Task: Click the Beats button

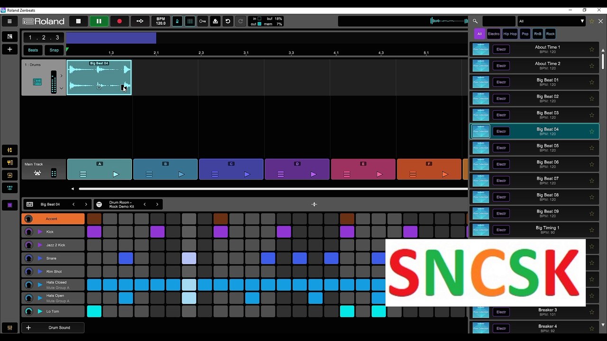Action: (x=33, y=50)
